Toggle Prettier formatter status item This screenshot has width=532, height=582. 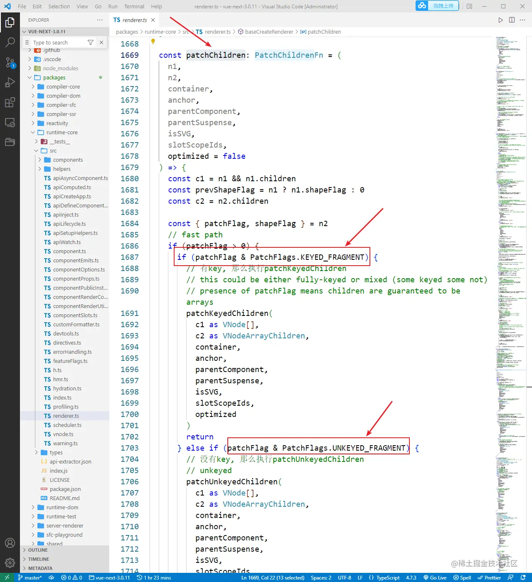point(489,577)
